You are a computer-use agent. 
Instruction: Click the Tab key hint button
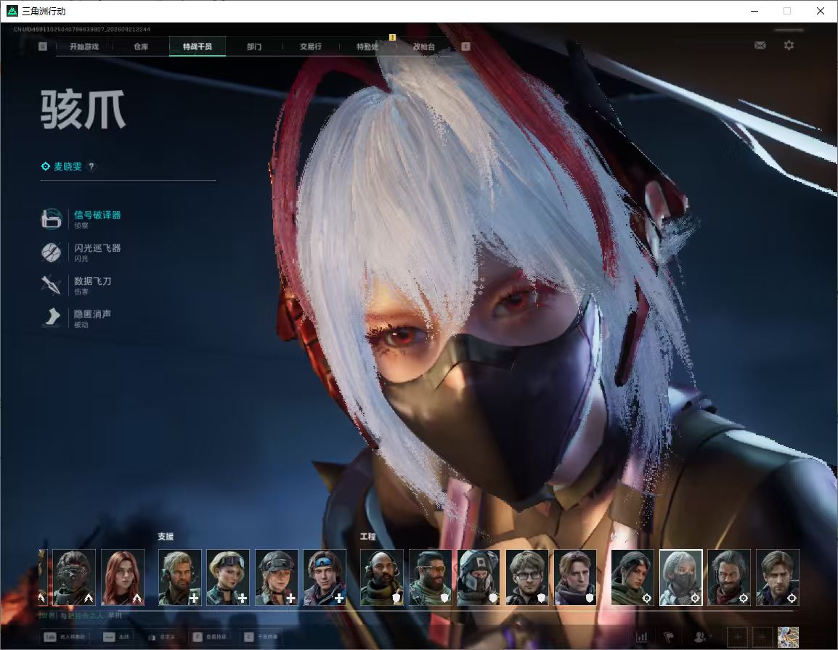tap(49, 637)
